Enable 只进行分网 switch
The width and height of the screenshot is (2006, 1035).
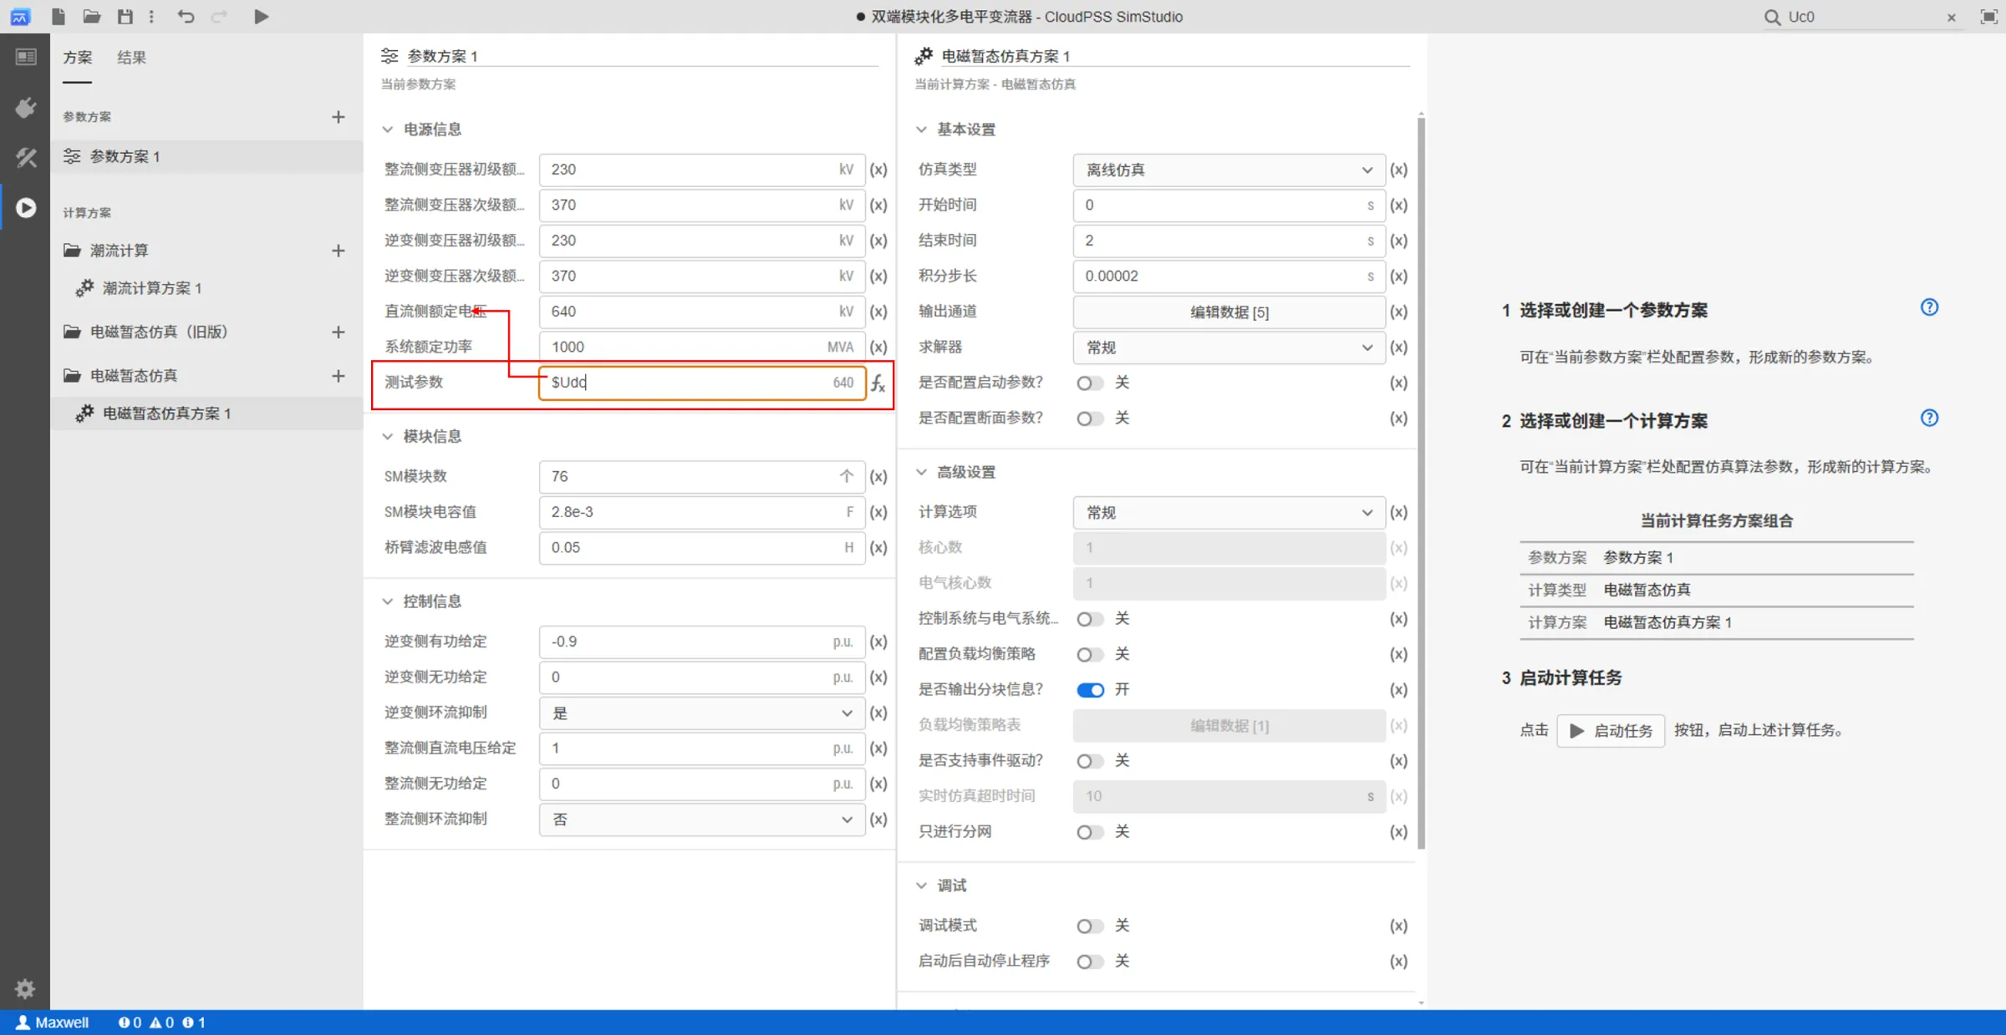coord(1089,832)
